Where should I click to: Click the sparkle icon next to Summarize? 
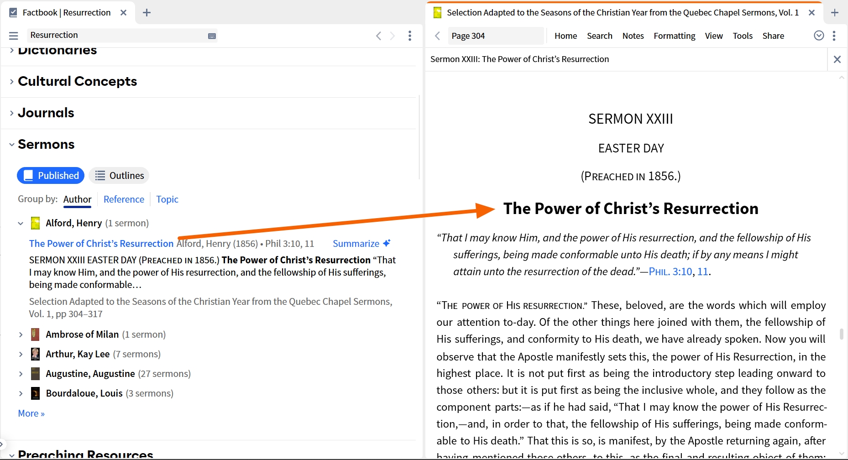pos(387,243)
